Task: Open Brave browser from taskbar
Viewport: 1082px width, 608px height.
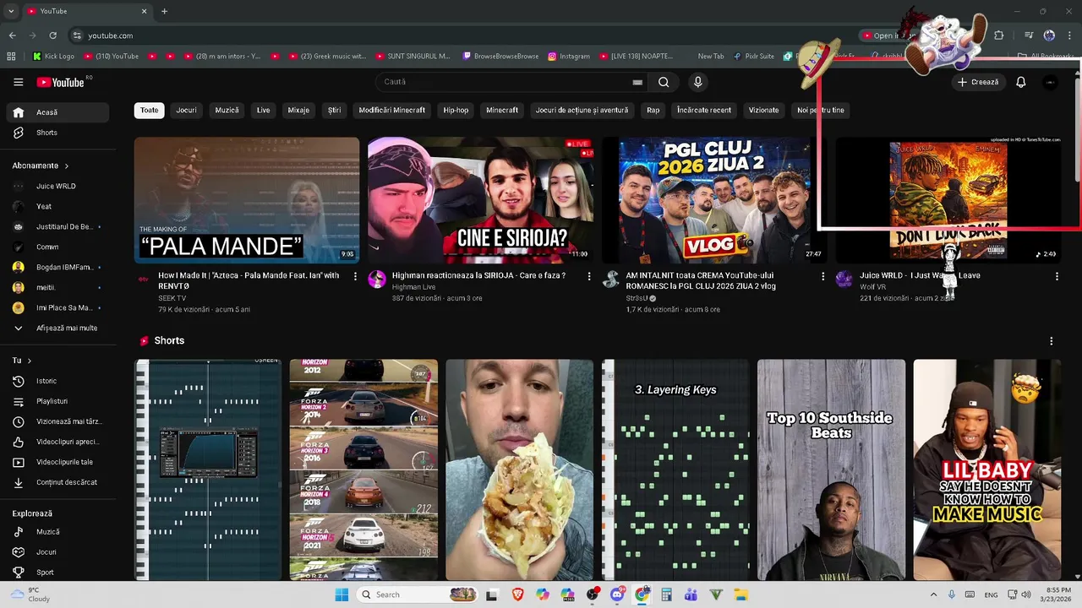Action: 517,594
